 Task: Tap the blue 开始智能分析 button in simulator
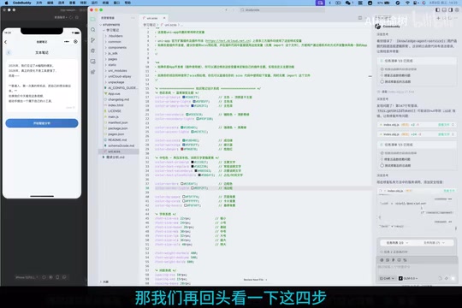coord(42,123)
